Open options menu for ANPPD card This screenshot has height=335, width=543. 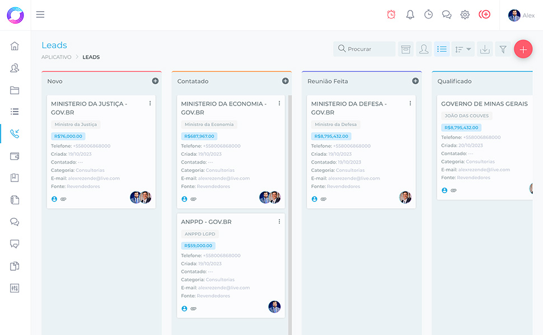pos(279,221)
